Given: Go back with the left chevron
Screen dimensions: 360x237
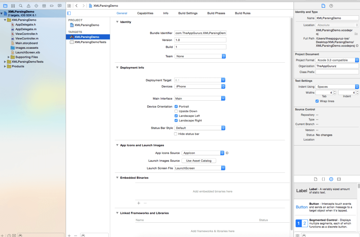Looking at the screenshot, I should tap(76, 6).
